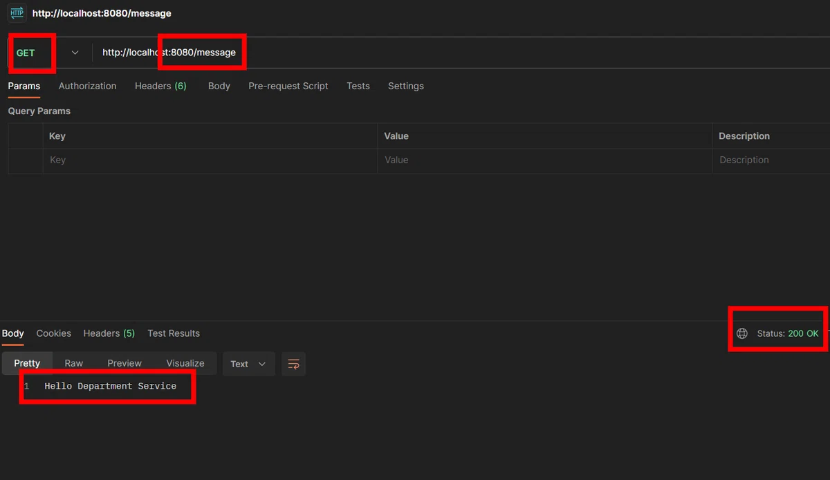This screenshot has height=480, width=830.
Task: Open the response Cookies tab
Action: [54, 333]
